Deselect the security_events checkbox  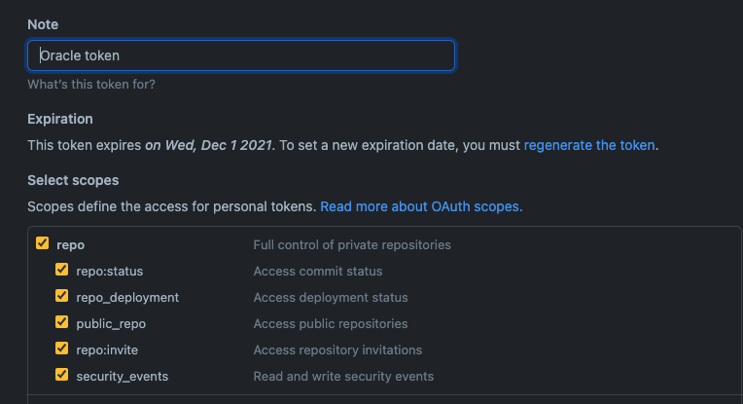[62, 376]
